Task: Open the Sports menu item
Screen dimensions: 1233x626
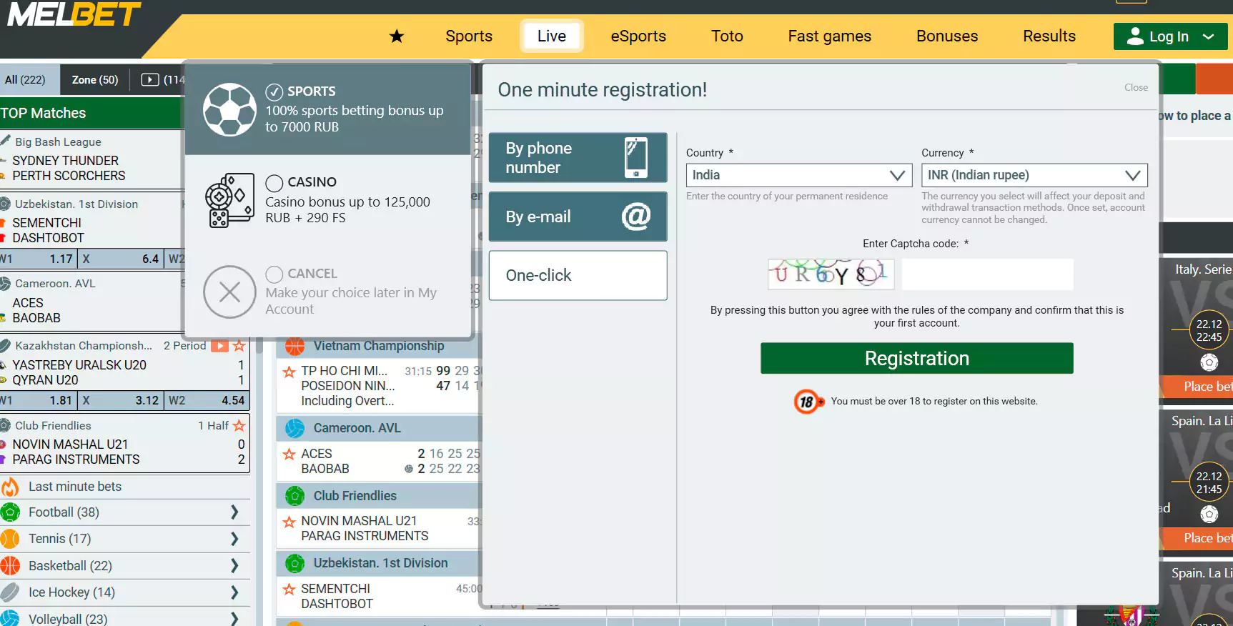Action: 469,36
